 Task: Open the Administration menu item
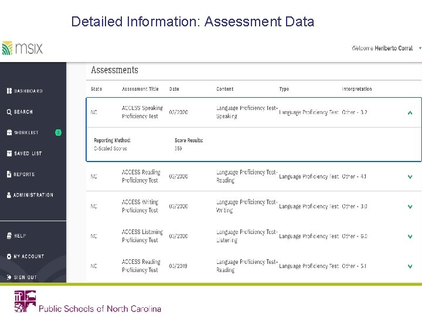33,195
